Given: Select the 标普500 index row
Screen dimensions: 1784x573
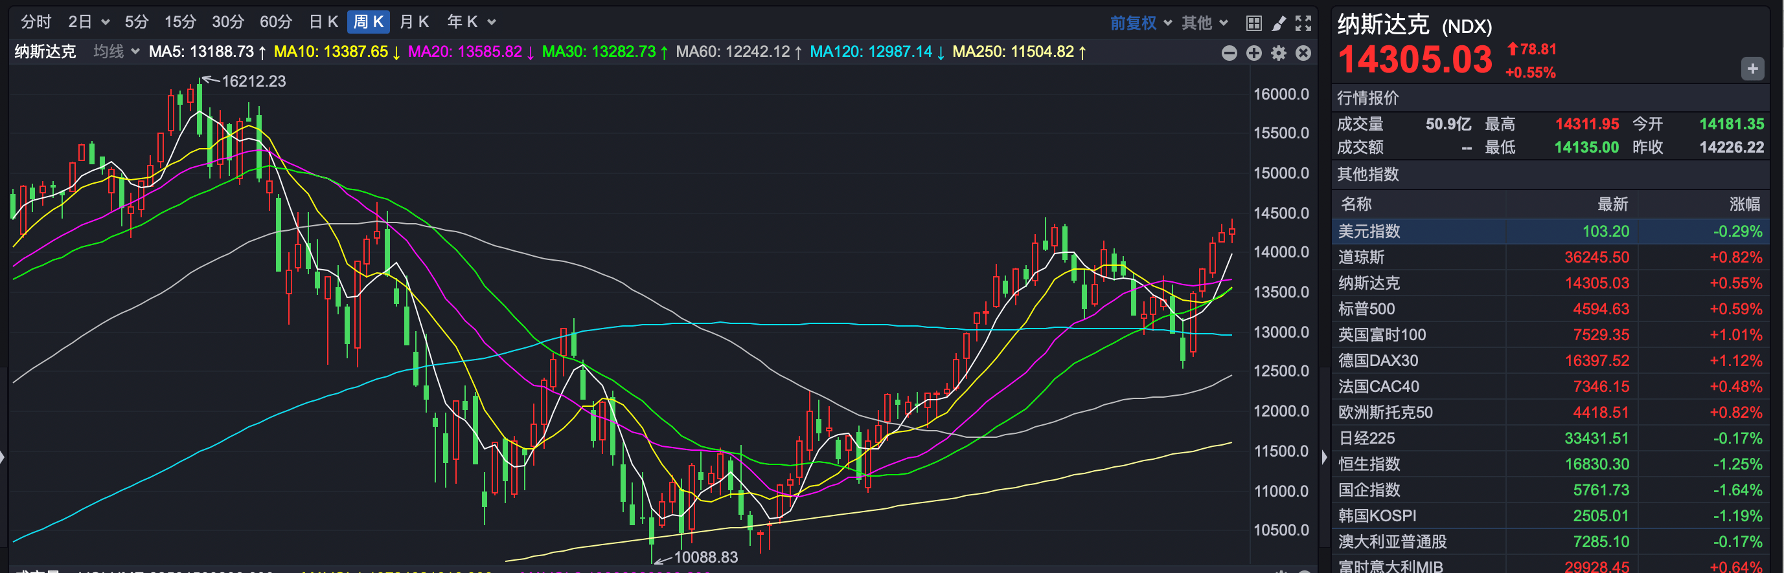Looking at the screenshot, I should point(1550,309).
